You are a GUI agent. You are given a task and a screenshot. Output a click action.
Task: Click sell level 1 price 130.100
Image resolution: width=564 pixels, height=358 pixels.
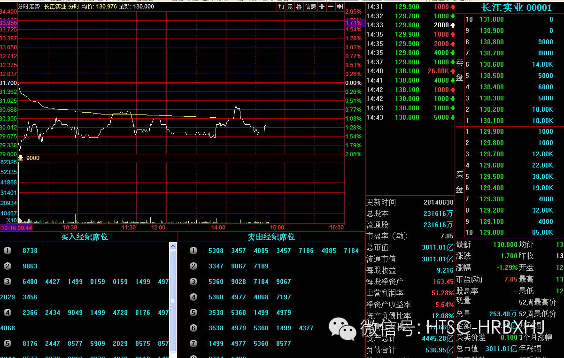pos(491,121)
